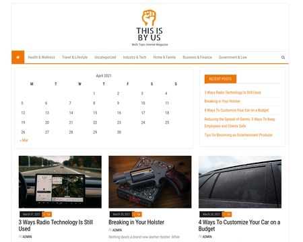This screenshot has width=303, height=242.
Task: Open recent post 'Breaking in Your Holster'
Action: (x=222, y=102)
